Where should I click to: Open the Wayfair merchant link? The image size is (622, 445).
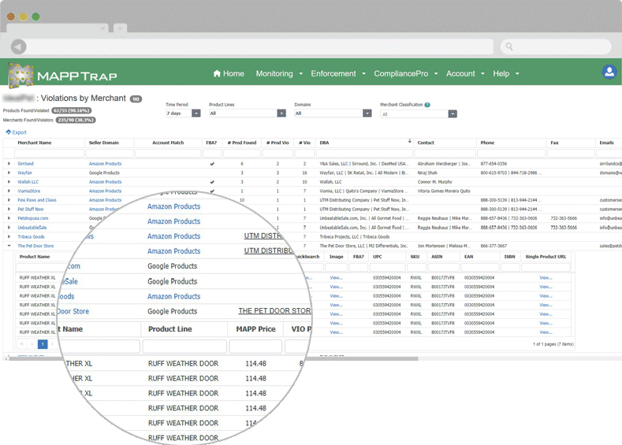point(24,172)
